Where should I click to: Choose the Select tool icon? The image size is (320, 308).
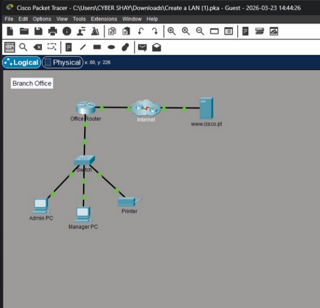tap(10, 47)
